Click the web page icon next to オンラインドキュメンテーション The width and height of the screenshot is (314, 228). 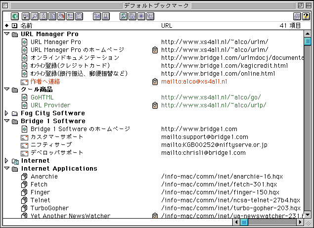(x=24, y=58)
